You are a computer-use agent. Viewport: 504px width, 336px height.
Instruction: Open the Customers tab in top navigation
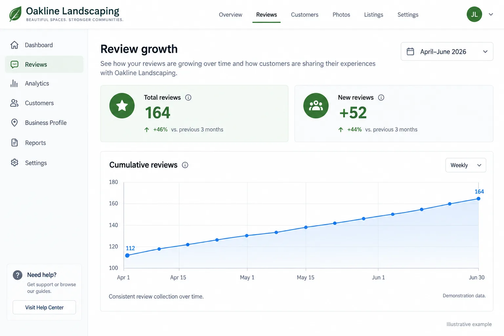tap(304, 15)
